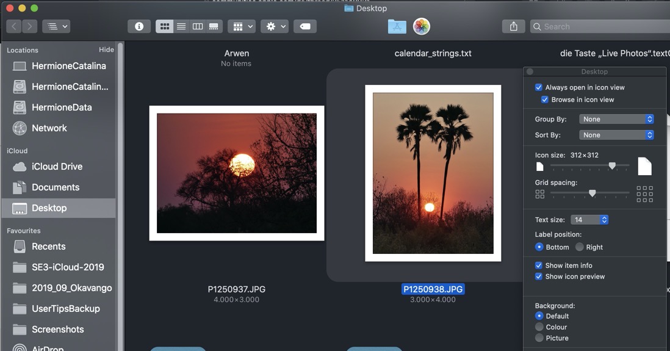Viewport: 670px width, 351px height.
Task: Click the Edit Tags toolbar icon
Action: (305, 26)
